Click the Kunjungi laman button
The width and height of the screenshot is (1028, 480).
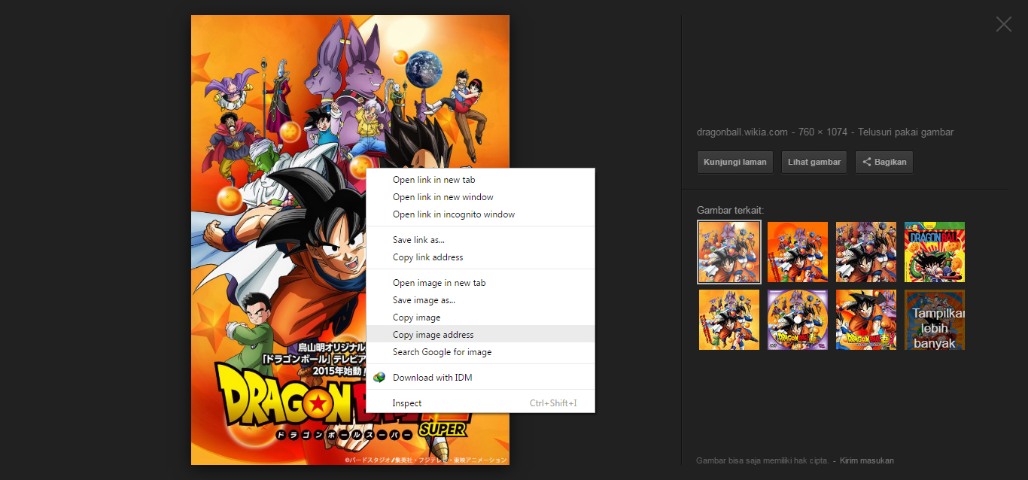pos(735,162)
